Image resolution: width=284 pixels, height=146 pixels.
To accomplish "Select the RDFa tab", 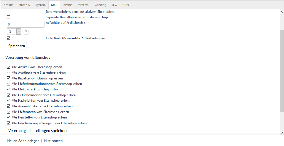I will [x=126, y=5].
